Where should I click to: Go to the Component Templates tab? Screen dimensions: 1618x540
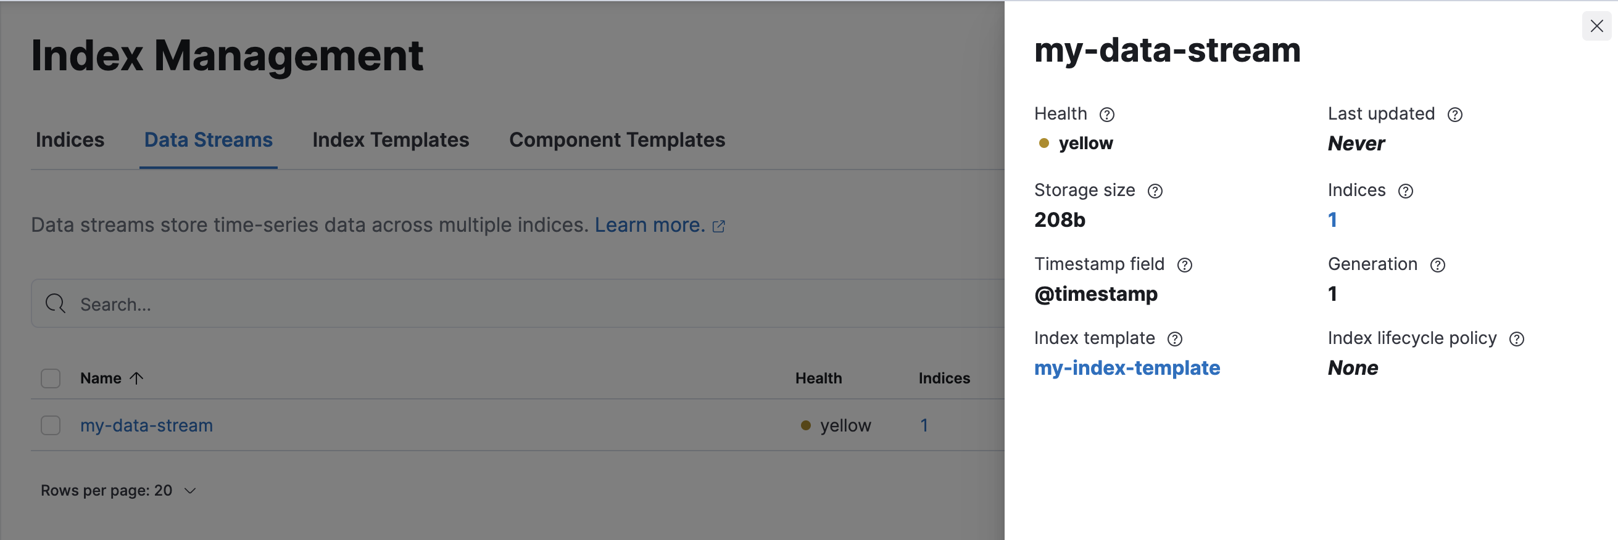(616, 140)
